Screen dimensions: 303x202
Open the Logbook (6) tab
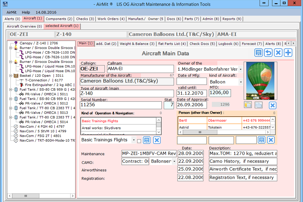pos(228,44)
